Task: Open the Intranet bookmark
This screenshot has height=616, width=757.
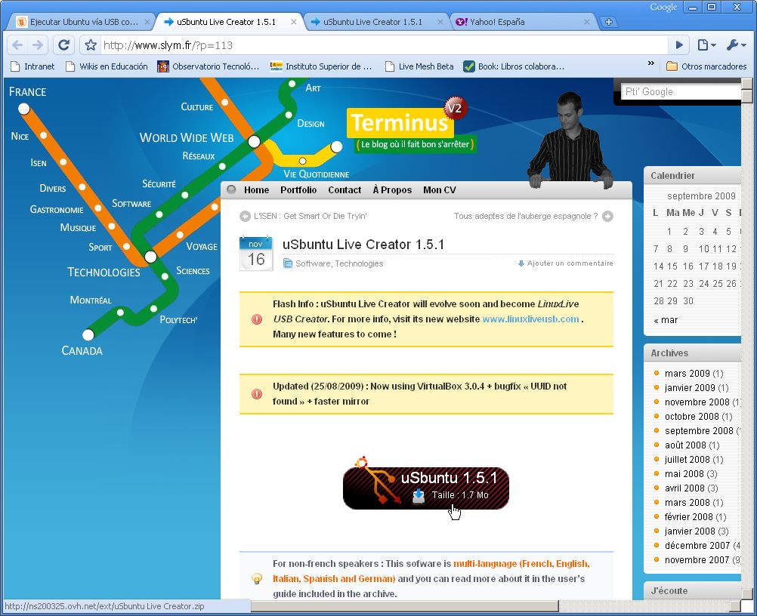Action: [32, 66]
